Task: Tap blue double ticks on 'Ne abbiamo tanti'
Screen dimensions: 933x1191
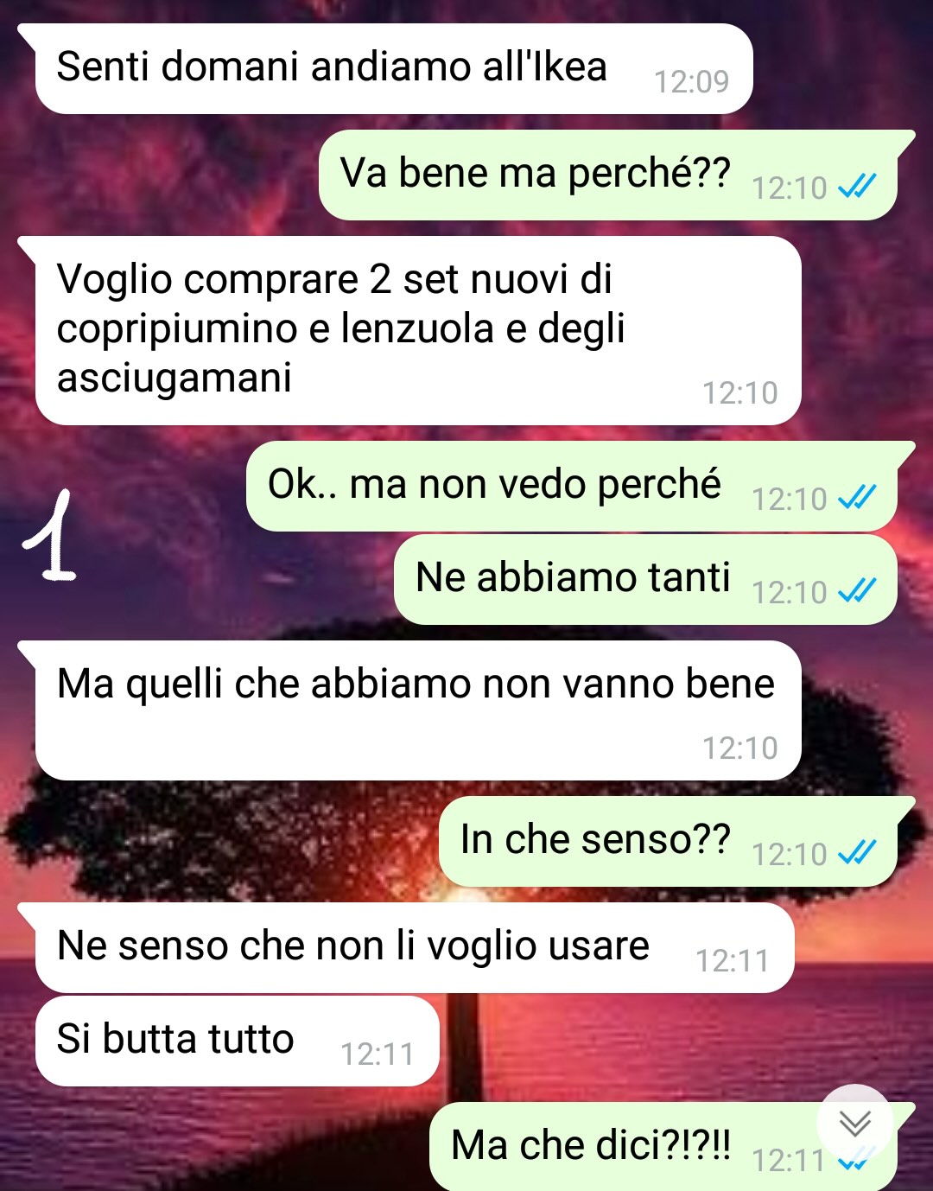Action: (858, 590)
